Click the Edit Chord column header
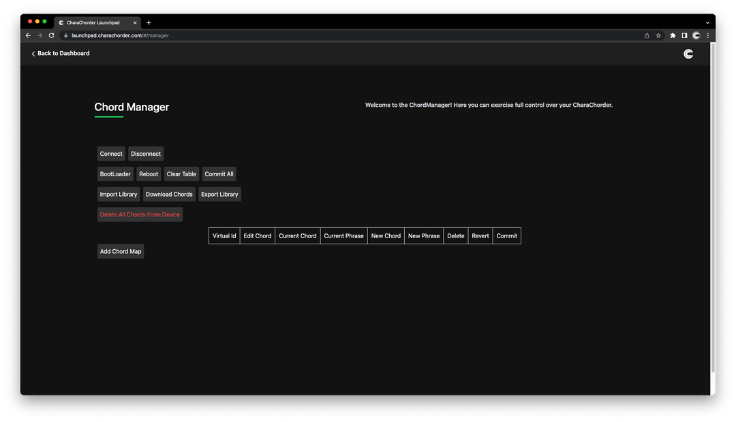736x422 pixels. point(257,236)
